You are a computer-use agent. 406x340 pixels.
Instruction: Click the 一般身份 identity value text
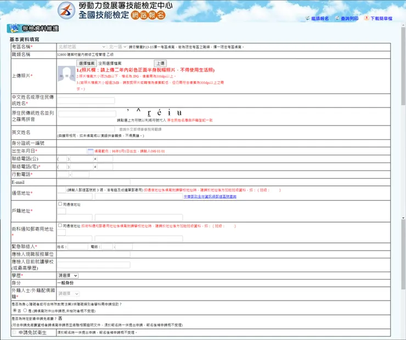pyautogui.click(x=65, y=283)
